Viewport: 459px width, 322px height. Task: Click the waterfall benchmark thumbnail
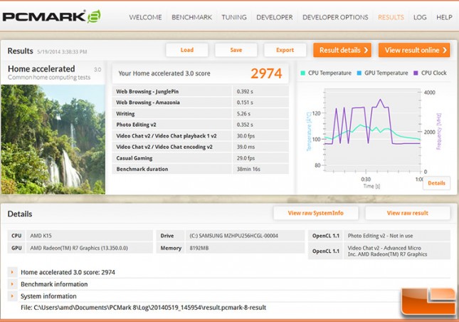(x=53, y=140)
